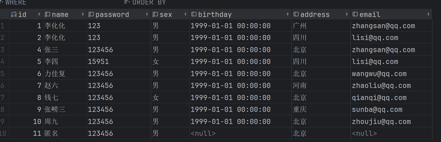Open sort arrows on password column
This screenshot has width=441, height=142.
[x=147, y=14]
